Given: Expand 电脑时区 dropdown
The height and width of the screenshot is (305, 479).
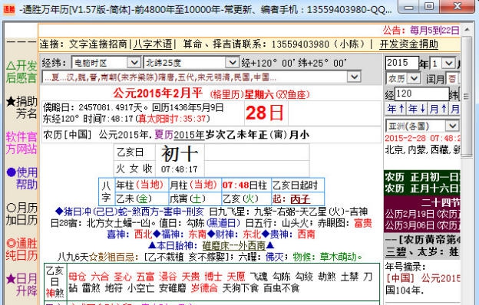Looking at the screenshot, I should (x=134, y=63).
